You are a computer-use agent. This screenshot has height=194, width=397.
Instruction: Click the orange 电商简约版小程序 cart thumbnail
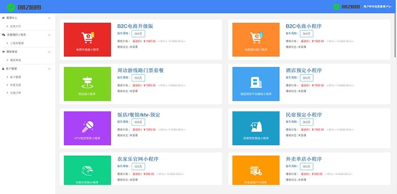(x=256, y=40)
